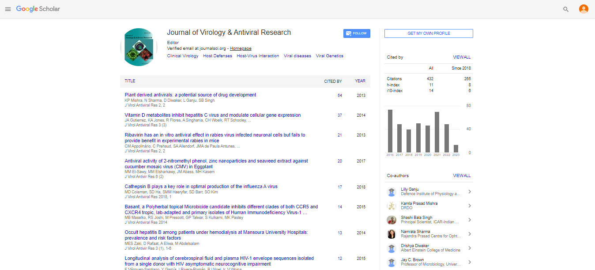
Task: View the 12 citations count
Action: tap(340, 259)
